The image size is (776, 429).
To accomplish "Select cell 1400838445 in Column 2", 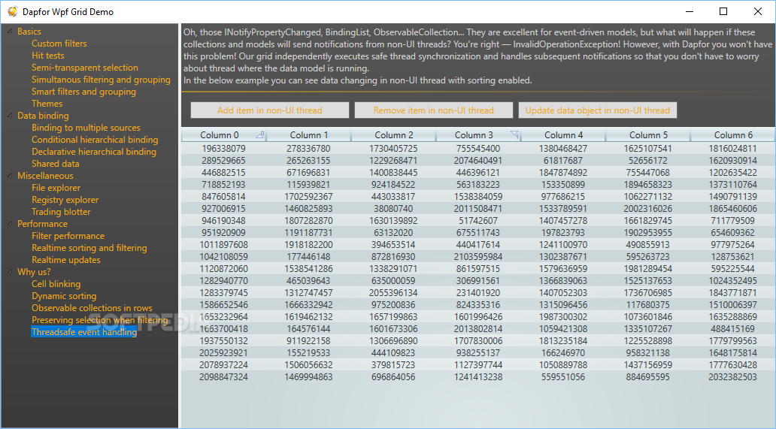I will [393, 173].
